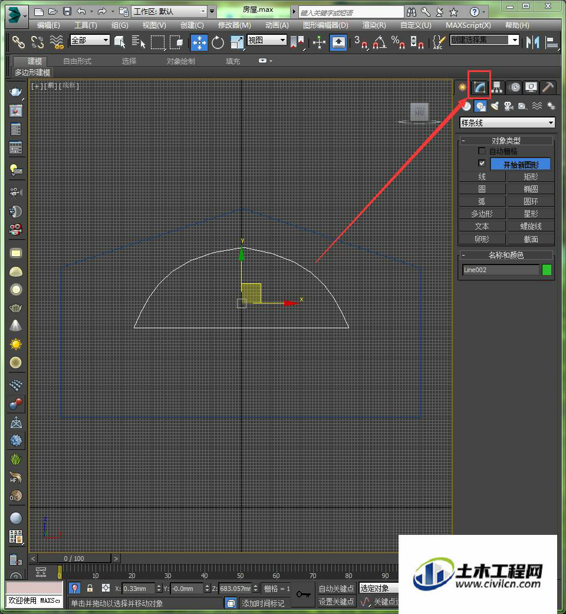566x614 pixels.
Task: Open the 创建选择集 named selection dropdown
Action: pos(484,40)
